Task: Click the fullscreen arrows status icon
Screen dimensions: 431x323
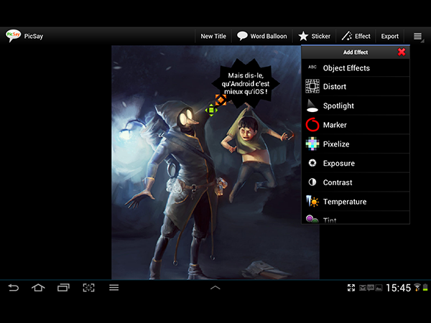Action: (x=351, y=288)
